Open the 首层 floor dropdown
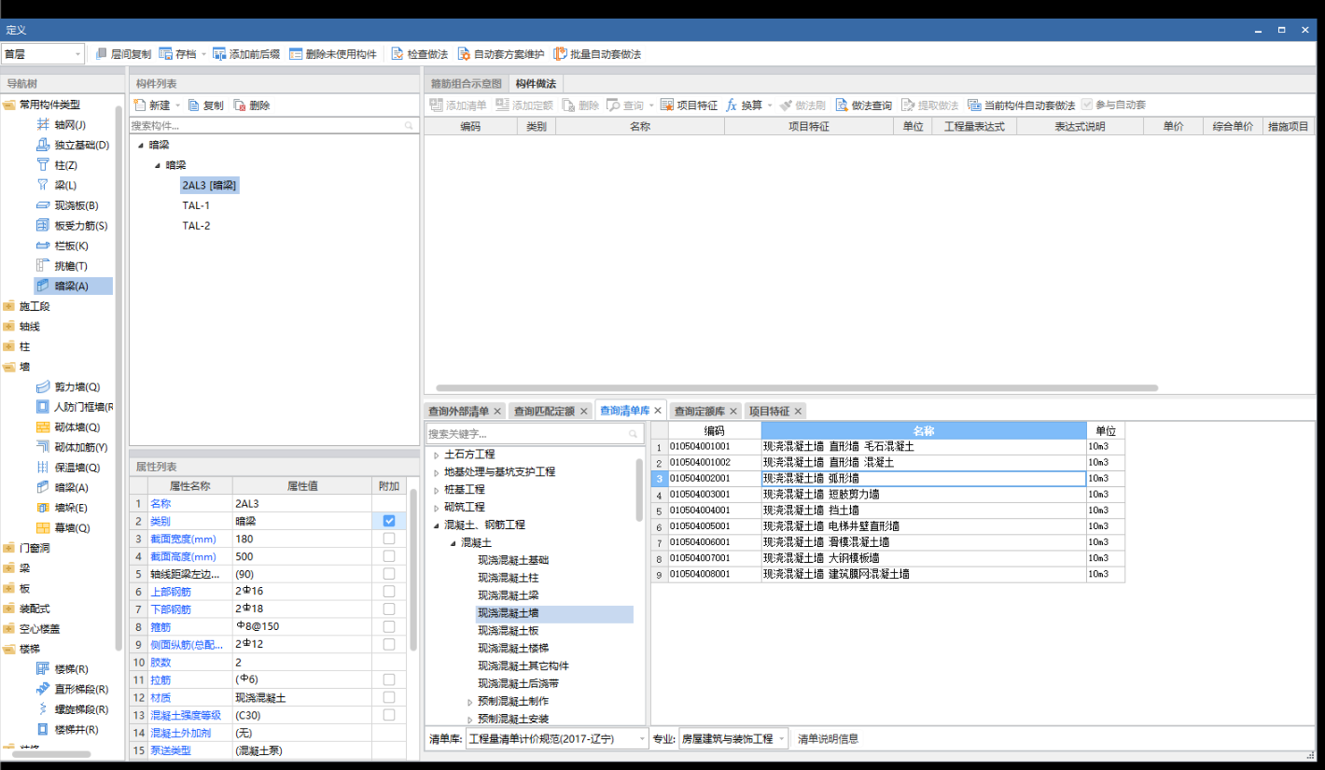The width and height of the screenshot is (1325, 770). pos(43,54)
